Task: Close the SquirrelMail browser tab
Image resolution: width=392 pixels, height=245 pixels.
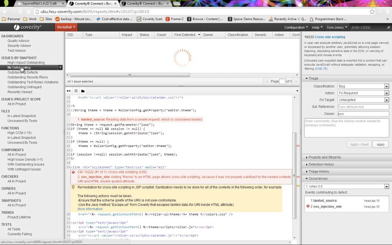Action: (63, 3)
